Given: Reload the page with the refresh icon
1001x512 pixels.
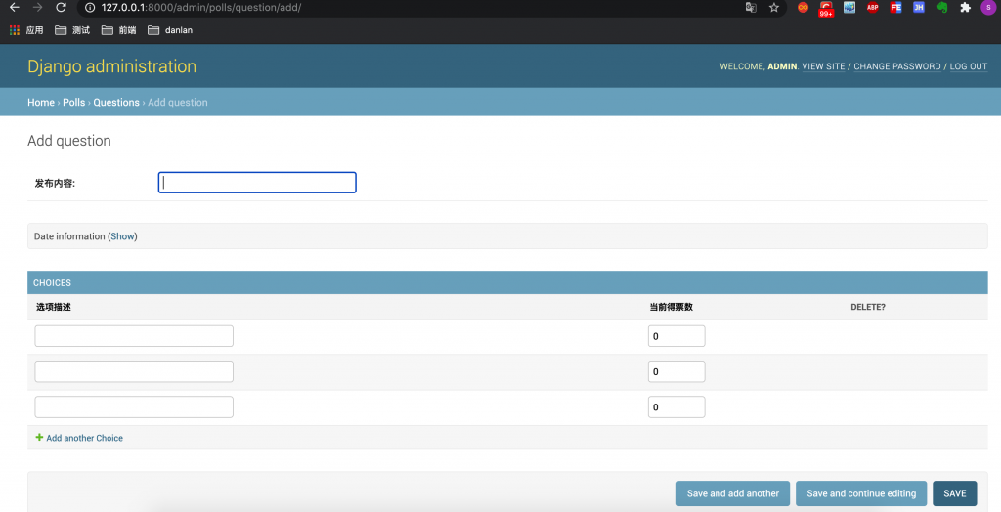Looking at the screenshot, I should 61,7.
